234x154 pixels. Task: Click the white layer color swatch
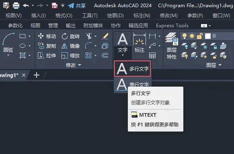coord(208,36)
